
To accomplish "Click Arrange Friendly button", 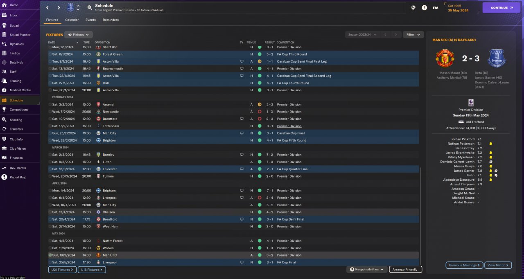I will (405, 270).
